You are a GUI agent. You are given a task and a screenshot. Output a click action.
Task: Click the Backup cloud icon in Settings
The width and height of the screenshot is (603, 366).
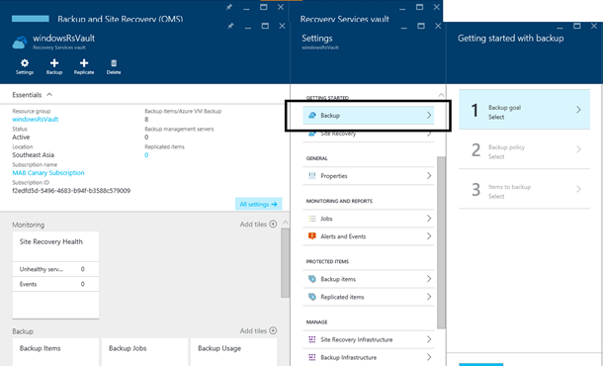tap(312, 115)
